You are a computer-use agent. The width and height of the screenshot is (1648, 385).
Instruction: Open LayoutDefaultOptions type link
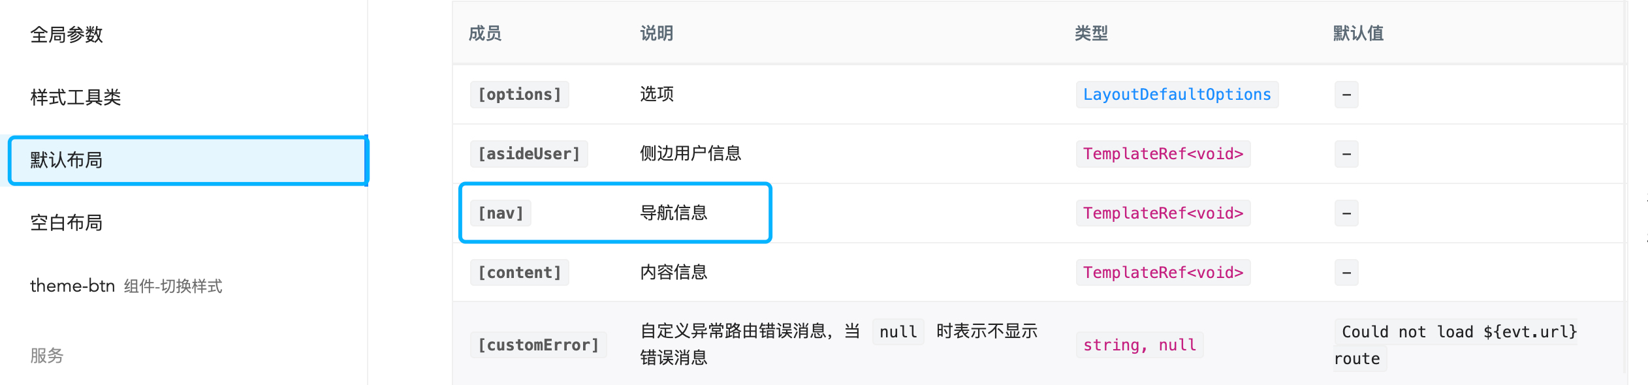tap(1177, 95)
